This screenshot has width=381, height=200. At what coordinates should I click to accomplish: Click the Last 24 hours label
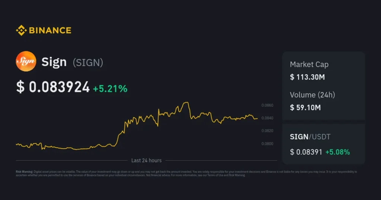(146, 161)
